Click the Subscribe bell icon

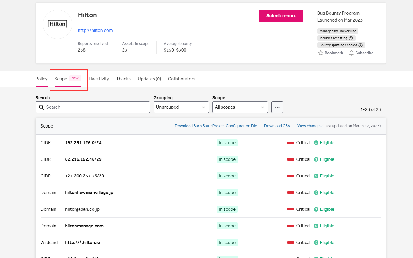point(351,53)
